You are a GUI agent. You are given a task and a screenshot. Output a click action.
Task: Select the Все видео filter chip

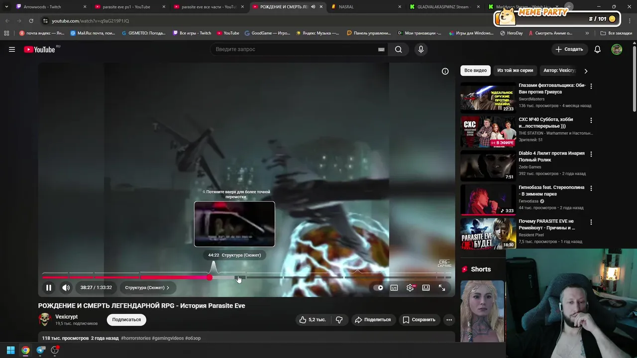click(x=475, y=71)
